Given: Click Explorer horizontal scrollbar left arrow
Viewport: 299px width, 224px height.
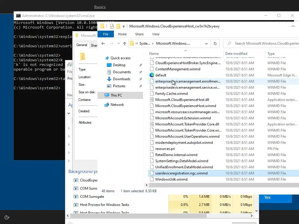Looking at the screenshot, I should (x=147, y=185).
